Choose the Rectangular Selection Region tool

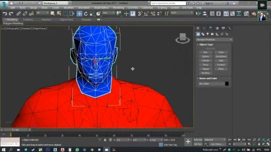coord(66,14)
